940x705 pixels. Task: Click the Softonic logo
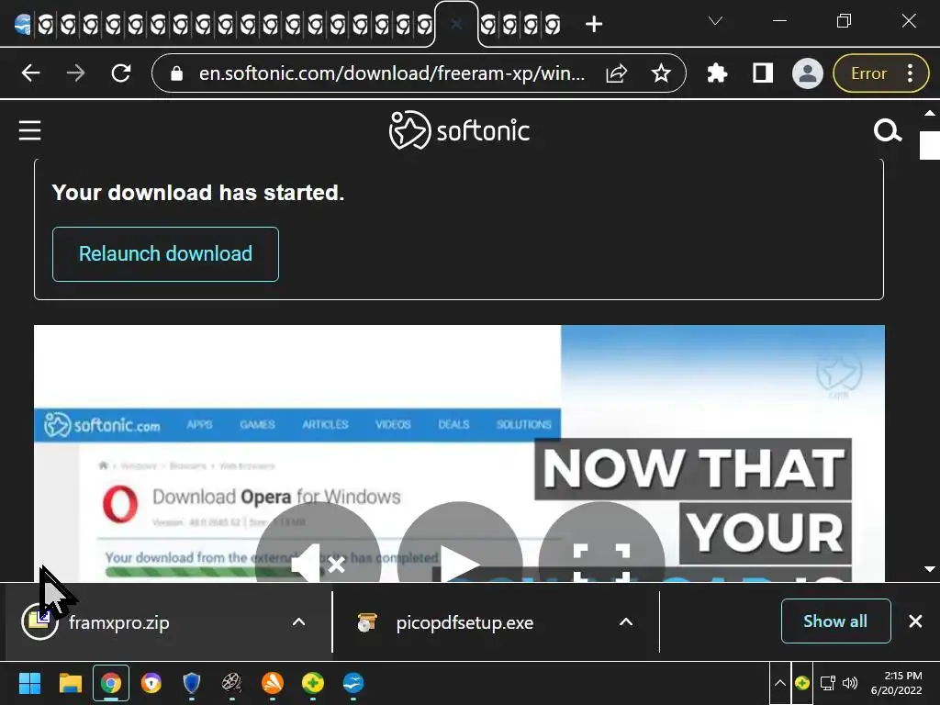click(459, 129)
